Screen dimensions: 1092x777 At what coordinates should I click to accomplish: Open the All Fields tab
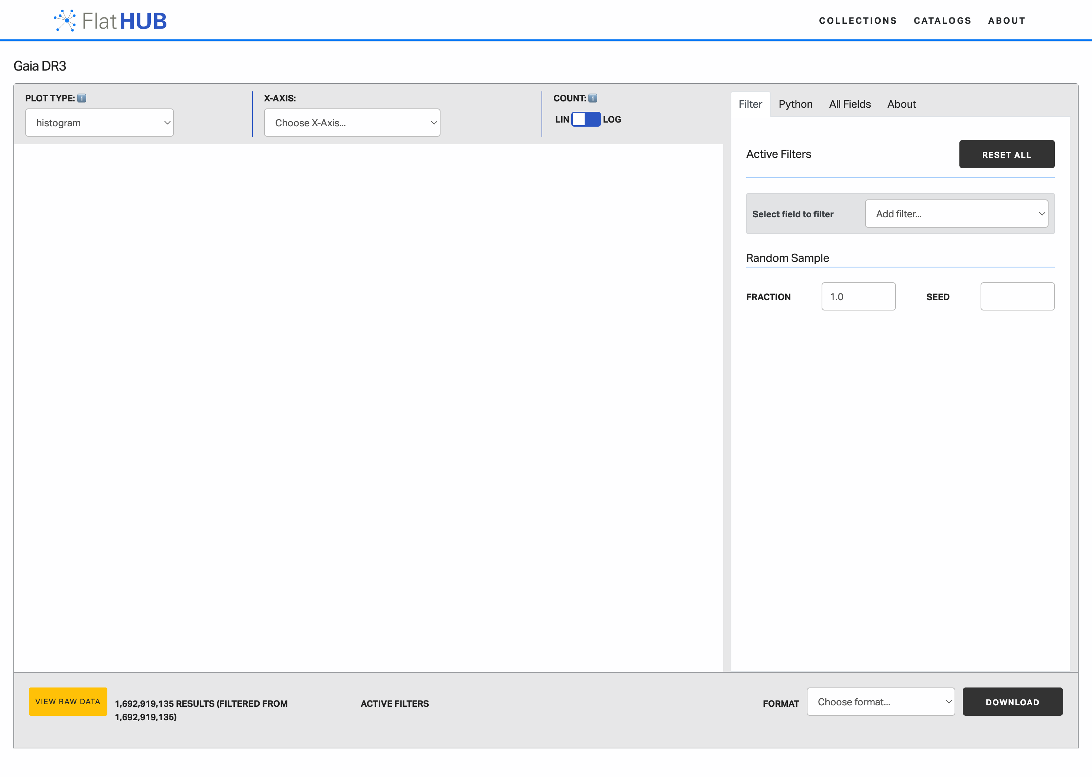849,104
